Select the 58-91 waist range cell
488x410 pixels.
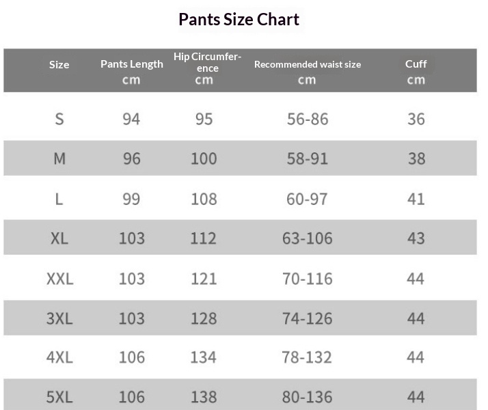[308, 159]
